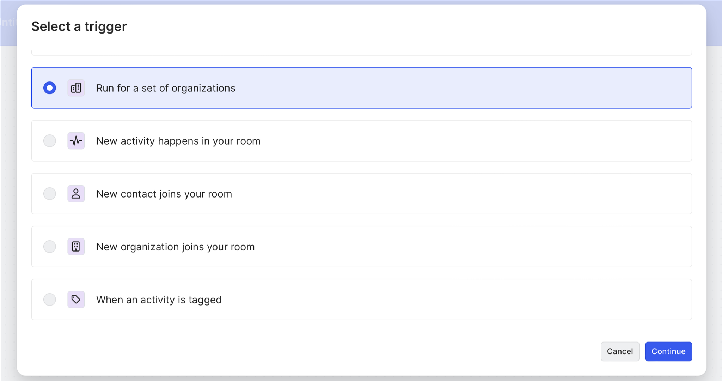Click the 'New contact joins your room' label

click(164, 194)
